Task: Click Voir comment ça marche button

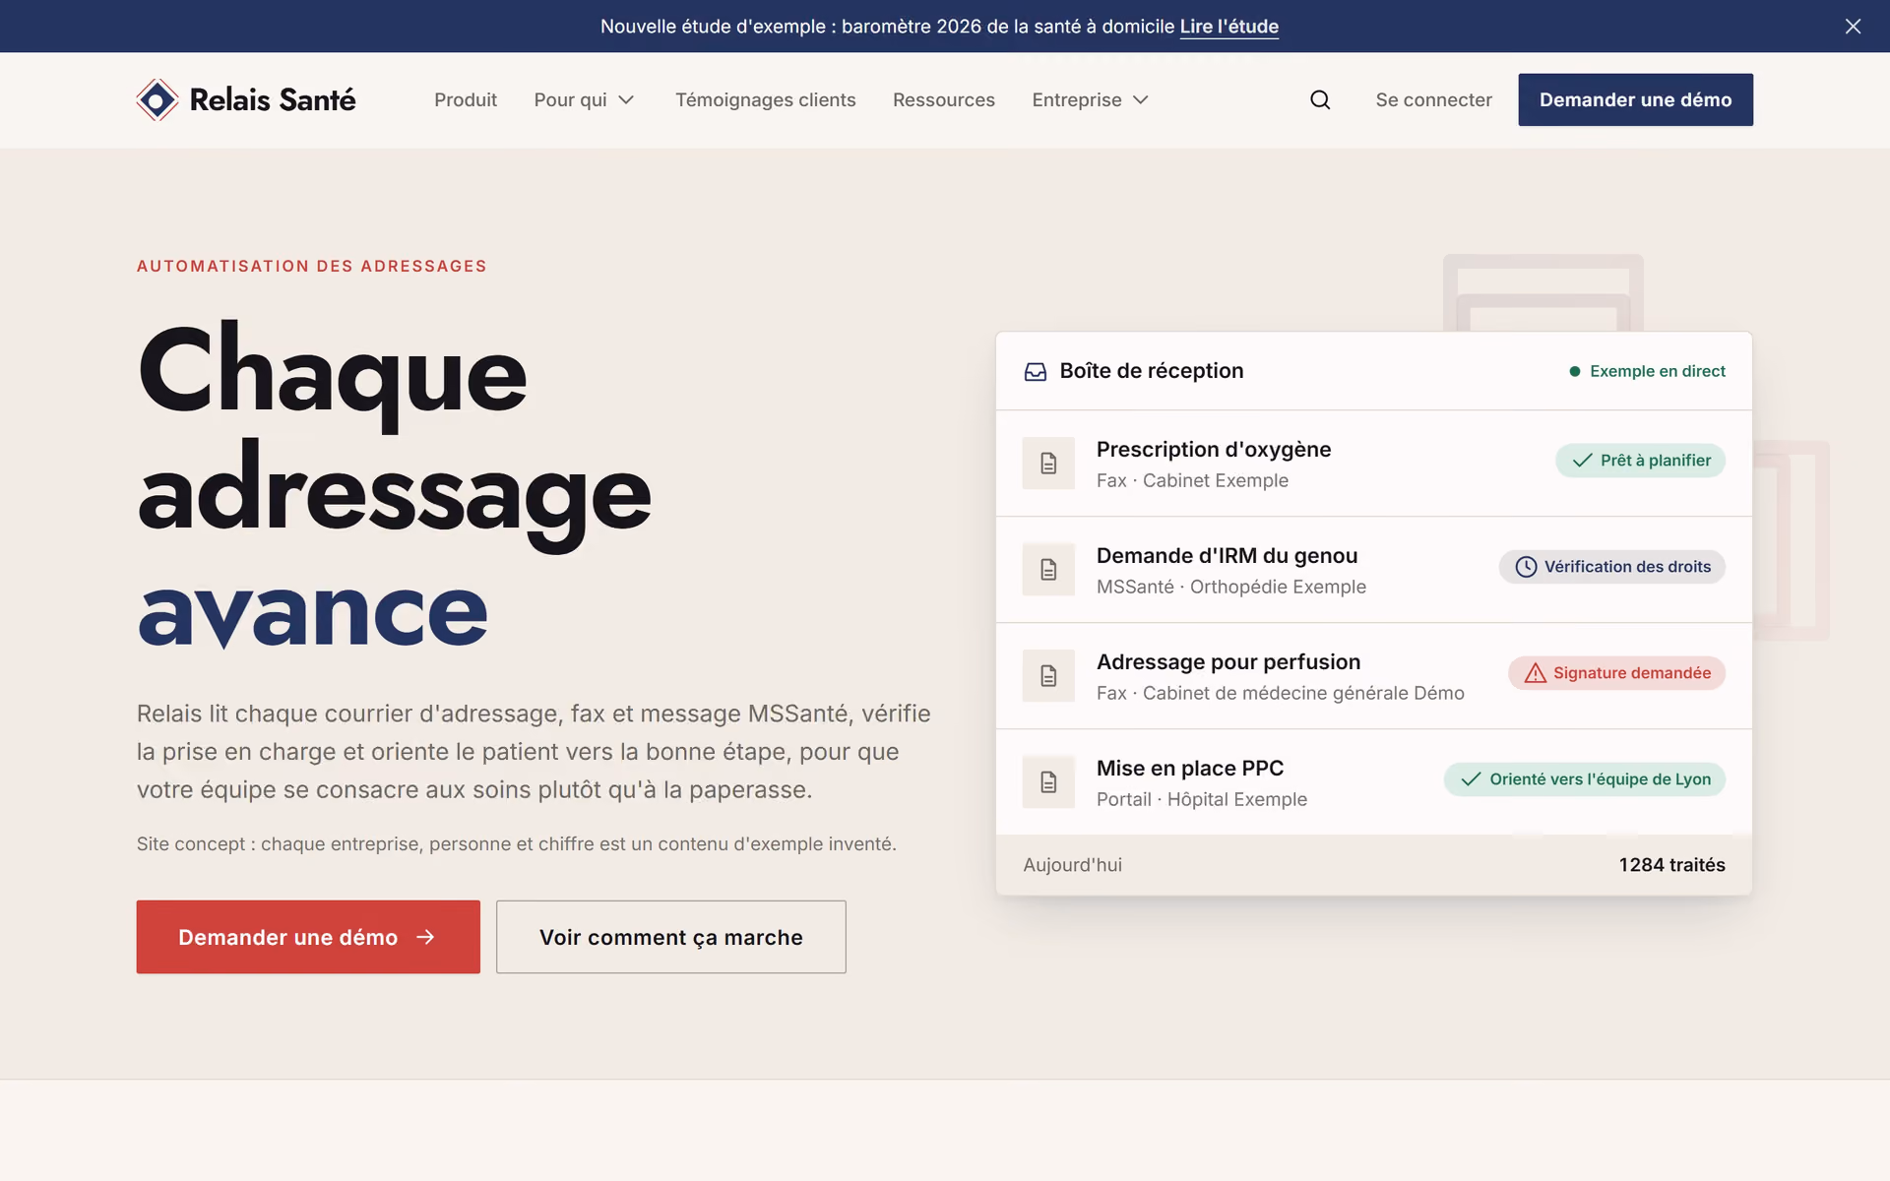Action: coord(670,937)
